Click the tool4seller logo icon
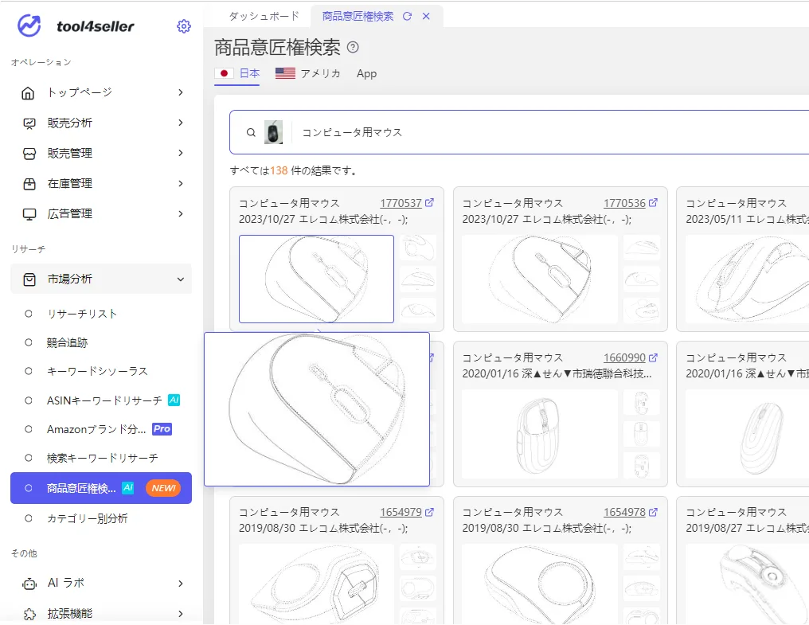 29,25
